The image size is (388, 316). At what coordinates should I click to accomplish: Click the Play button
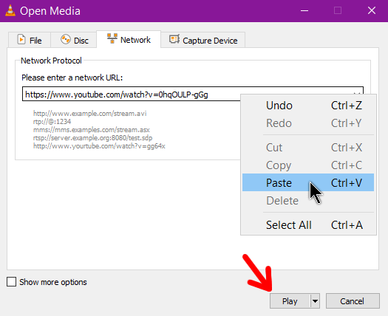click(290, 301)
